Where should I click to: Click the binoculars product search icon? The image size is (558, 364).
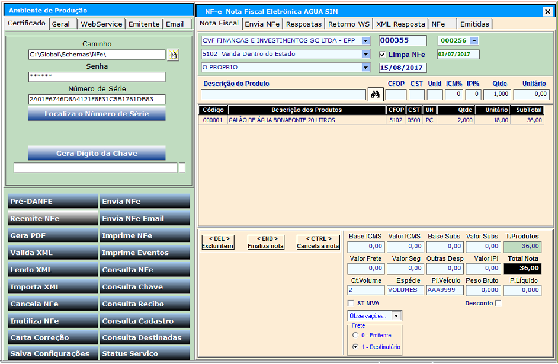click(x=376, y=94)
